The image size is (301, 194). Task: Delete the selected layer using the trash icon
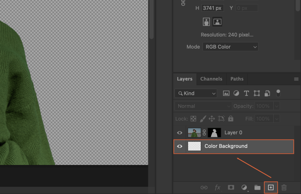[x=284, y=187]
